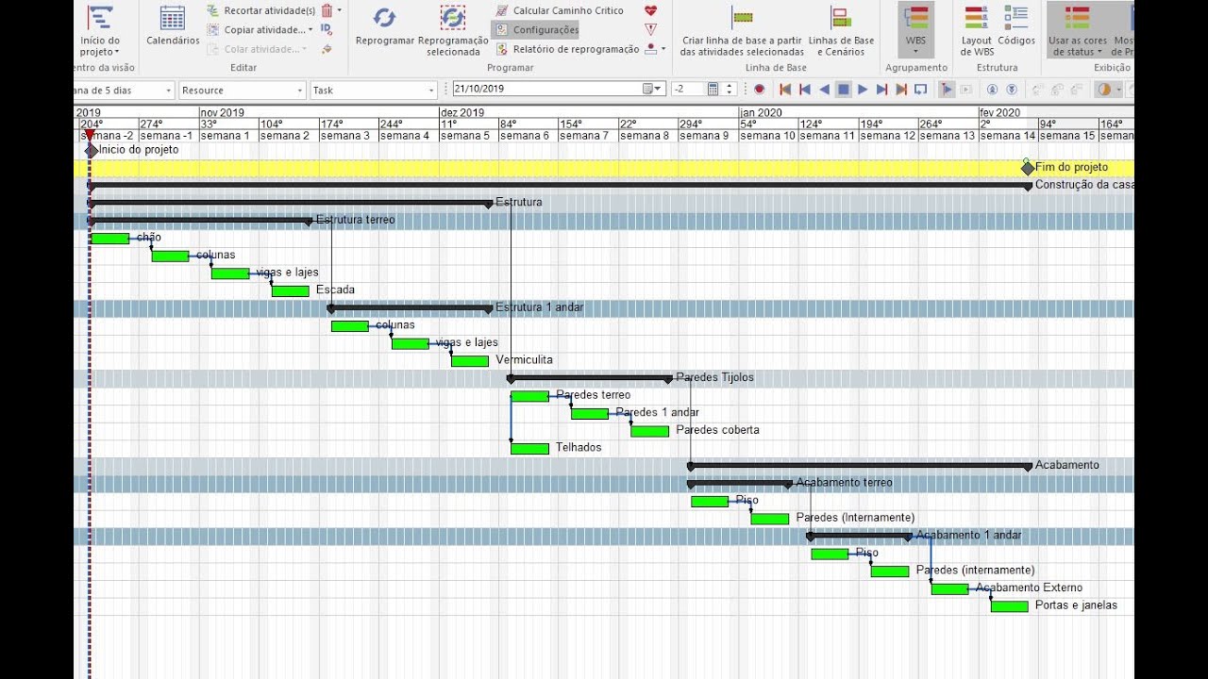Click the delete activity trash icon
The height and width of the screenshot is (679, 1208).
327,10
